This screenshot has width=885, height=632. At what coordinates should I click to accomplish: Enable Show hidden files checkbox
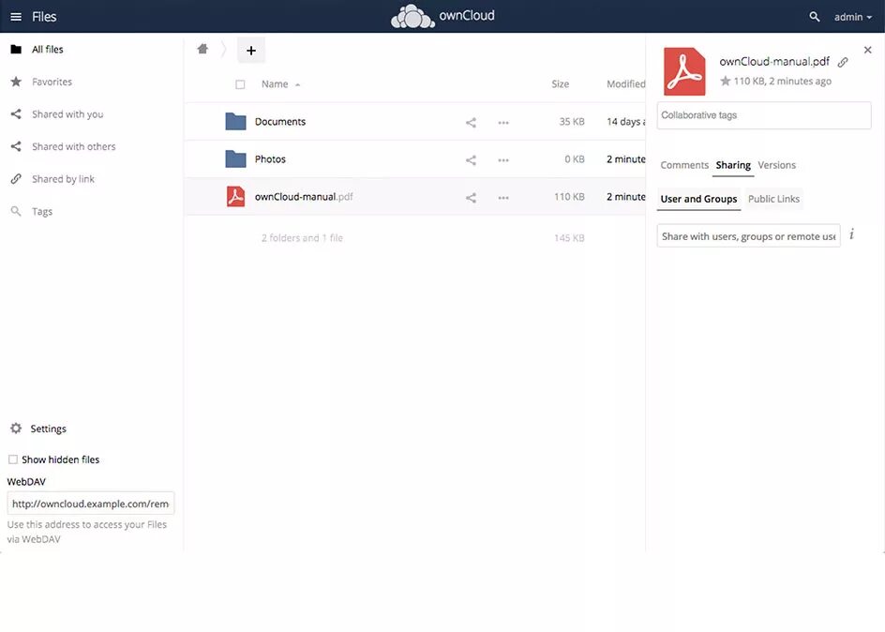[x=13, y=459]
